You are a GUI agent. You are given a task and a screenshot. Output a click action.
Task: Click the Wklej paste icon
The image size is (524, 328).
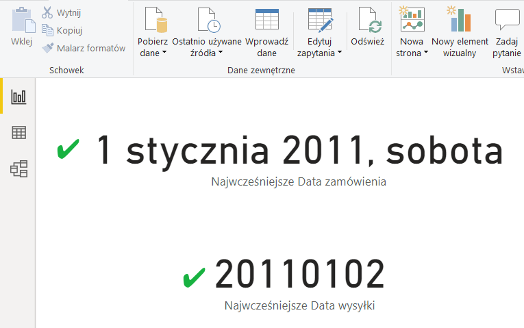point(21,19)
